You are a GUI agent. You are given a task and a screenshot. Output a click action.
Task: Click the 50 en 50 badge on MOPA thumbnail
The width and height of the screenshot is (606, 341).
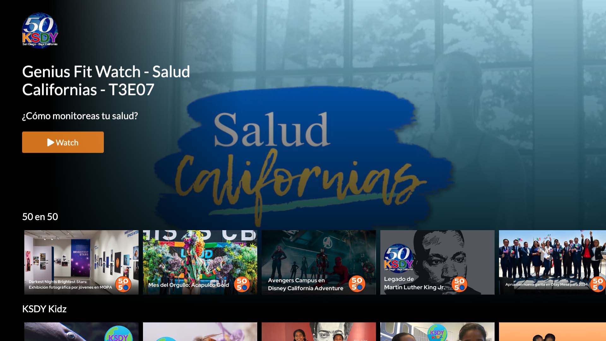123,284
